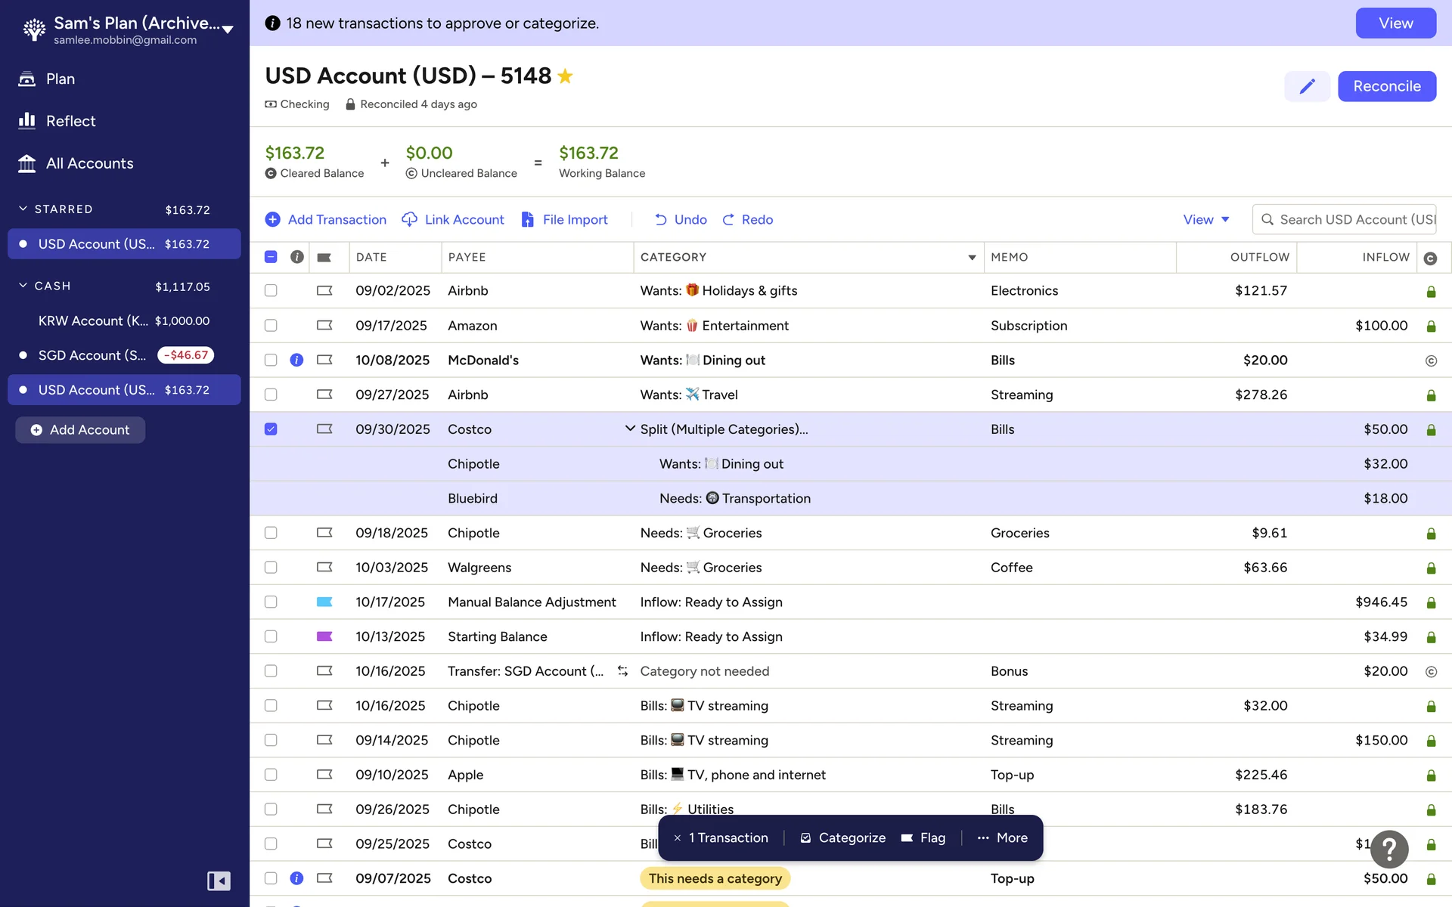The height and width of the screenshot is (907, 1452).
Task: Uncheck the selected Costco 09/30 transaction
Action: coord(271,429)
